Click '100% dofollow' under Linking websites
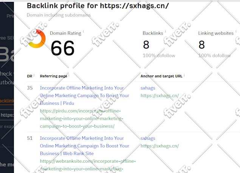This screenshot has height=173, width=240. [214, 55]
